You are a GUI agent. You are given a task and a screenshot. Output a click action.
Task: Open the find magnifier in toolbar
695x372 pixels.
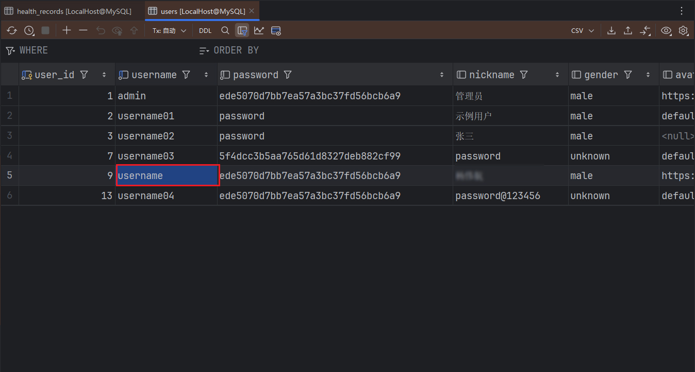point(225,30)
